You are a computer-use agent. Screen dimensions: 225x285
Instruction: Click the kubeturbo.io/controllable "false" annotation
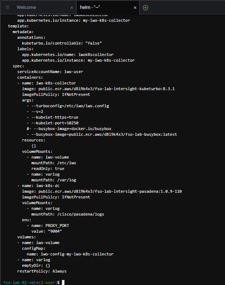pos(62,43)
